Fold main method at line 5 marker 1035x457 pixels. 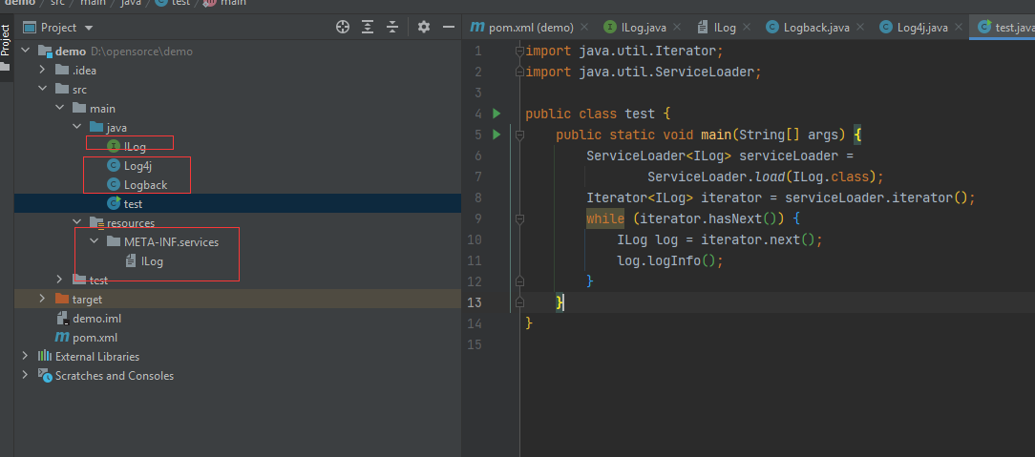click(519, 135)
